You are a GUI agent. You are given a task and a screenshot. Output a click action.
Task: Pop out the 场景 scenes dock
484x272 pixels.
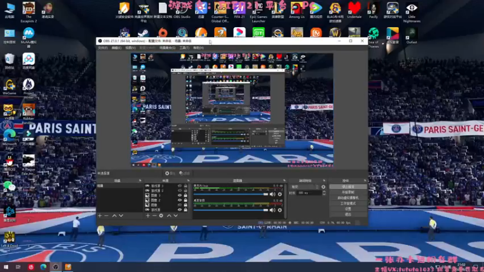140,181
